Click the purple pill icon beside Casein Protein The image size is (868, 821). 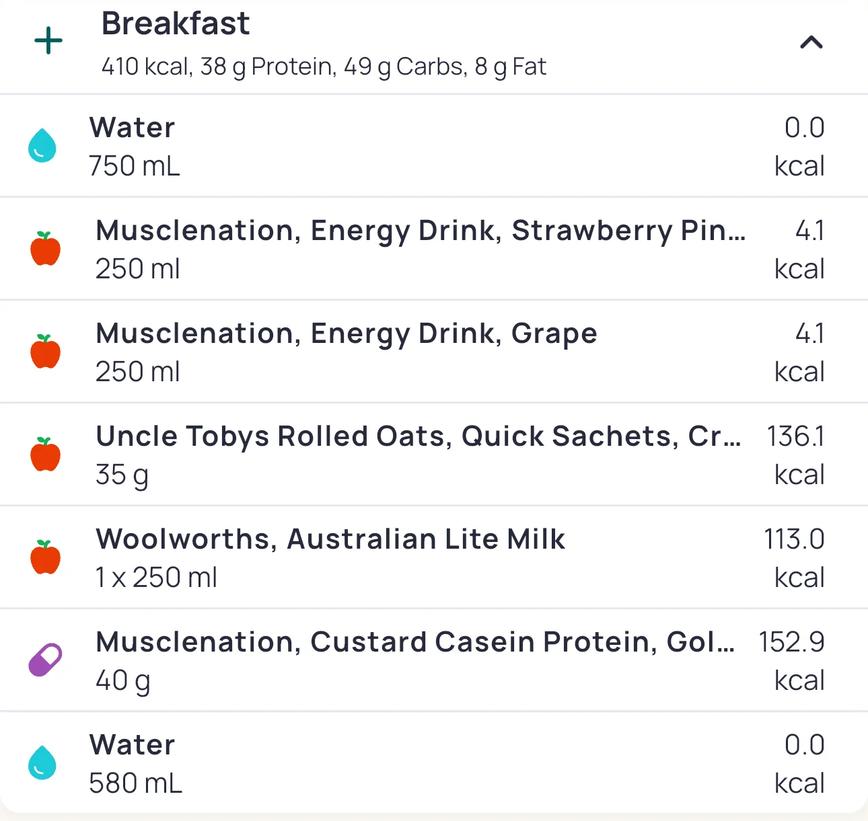click(45, 660)
